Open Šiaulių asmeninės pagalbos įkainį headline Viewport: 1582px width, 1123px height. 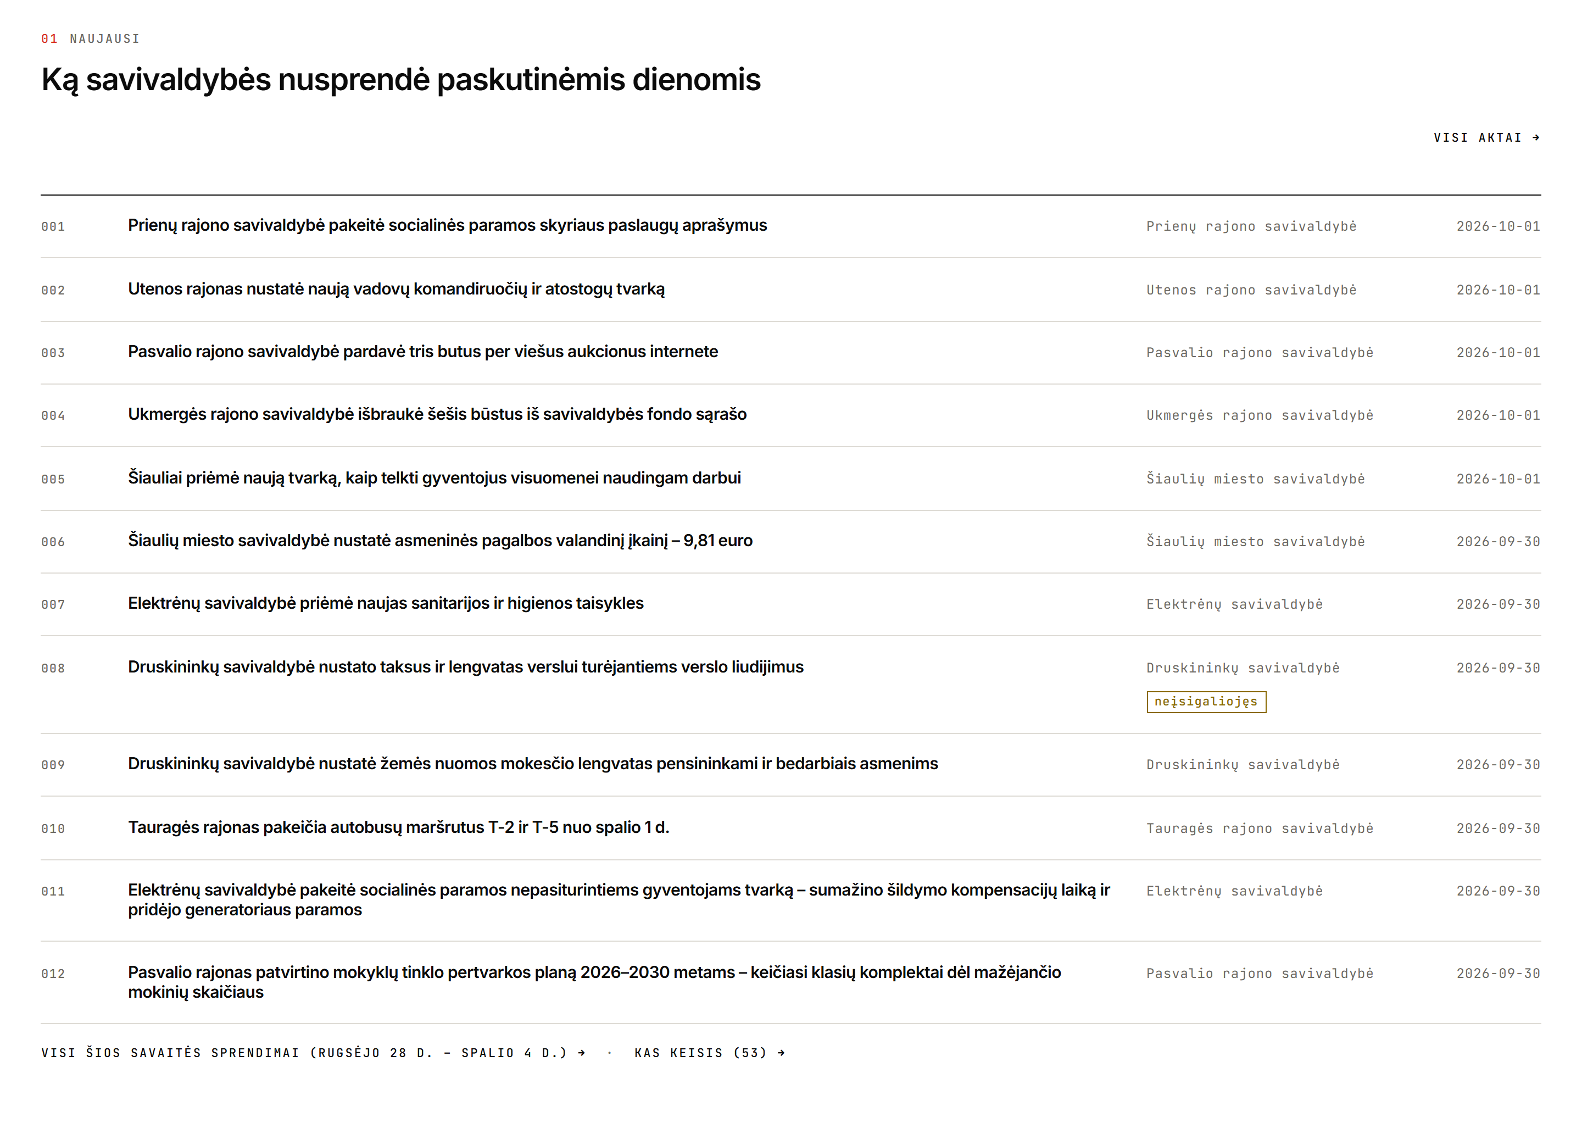[x=440, y=541]
